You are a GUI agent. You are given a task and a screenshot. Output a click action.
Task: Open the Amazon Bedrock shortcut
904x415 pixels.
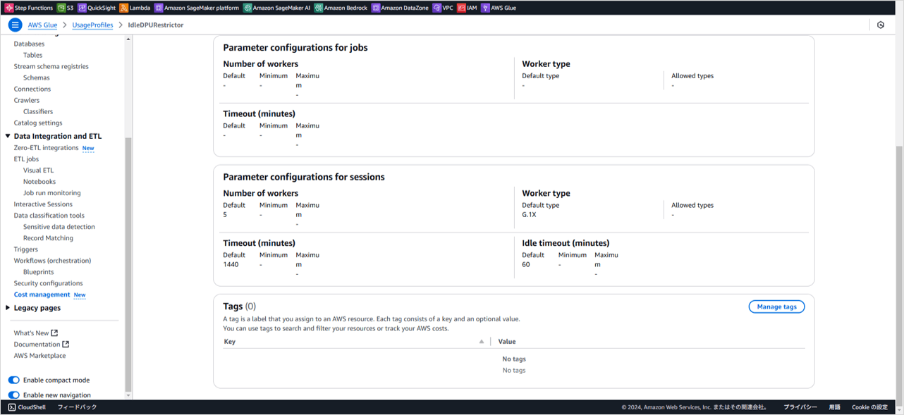click(x=341, y=8)
